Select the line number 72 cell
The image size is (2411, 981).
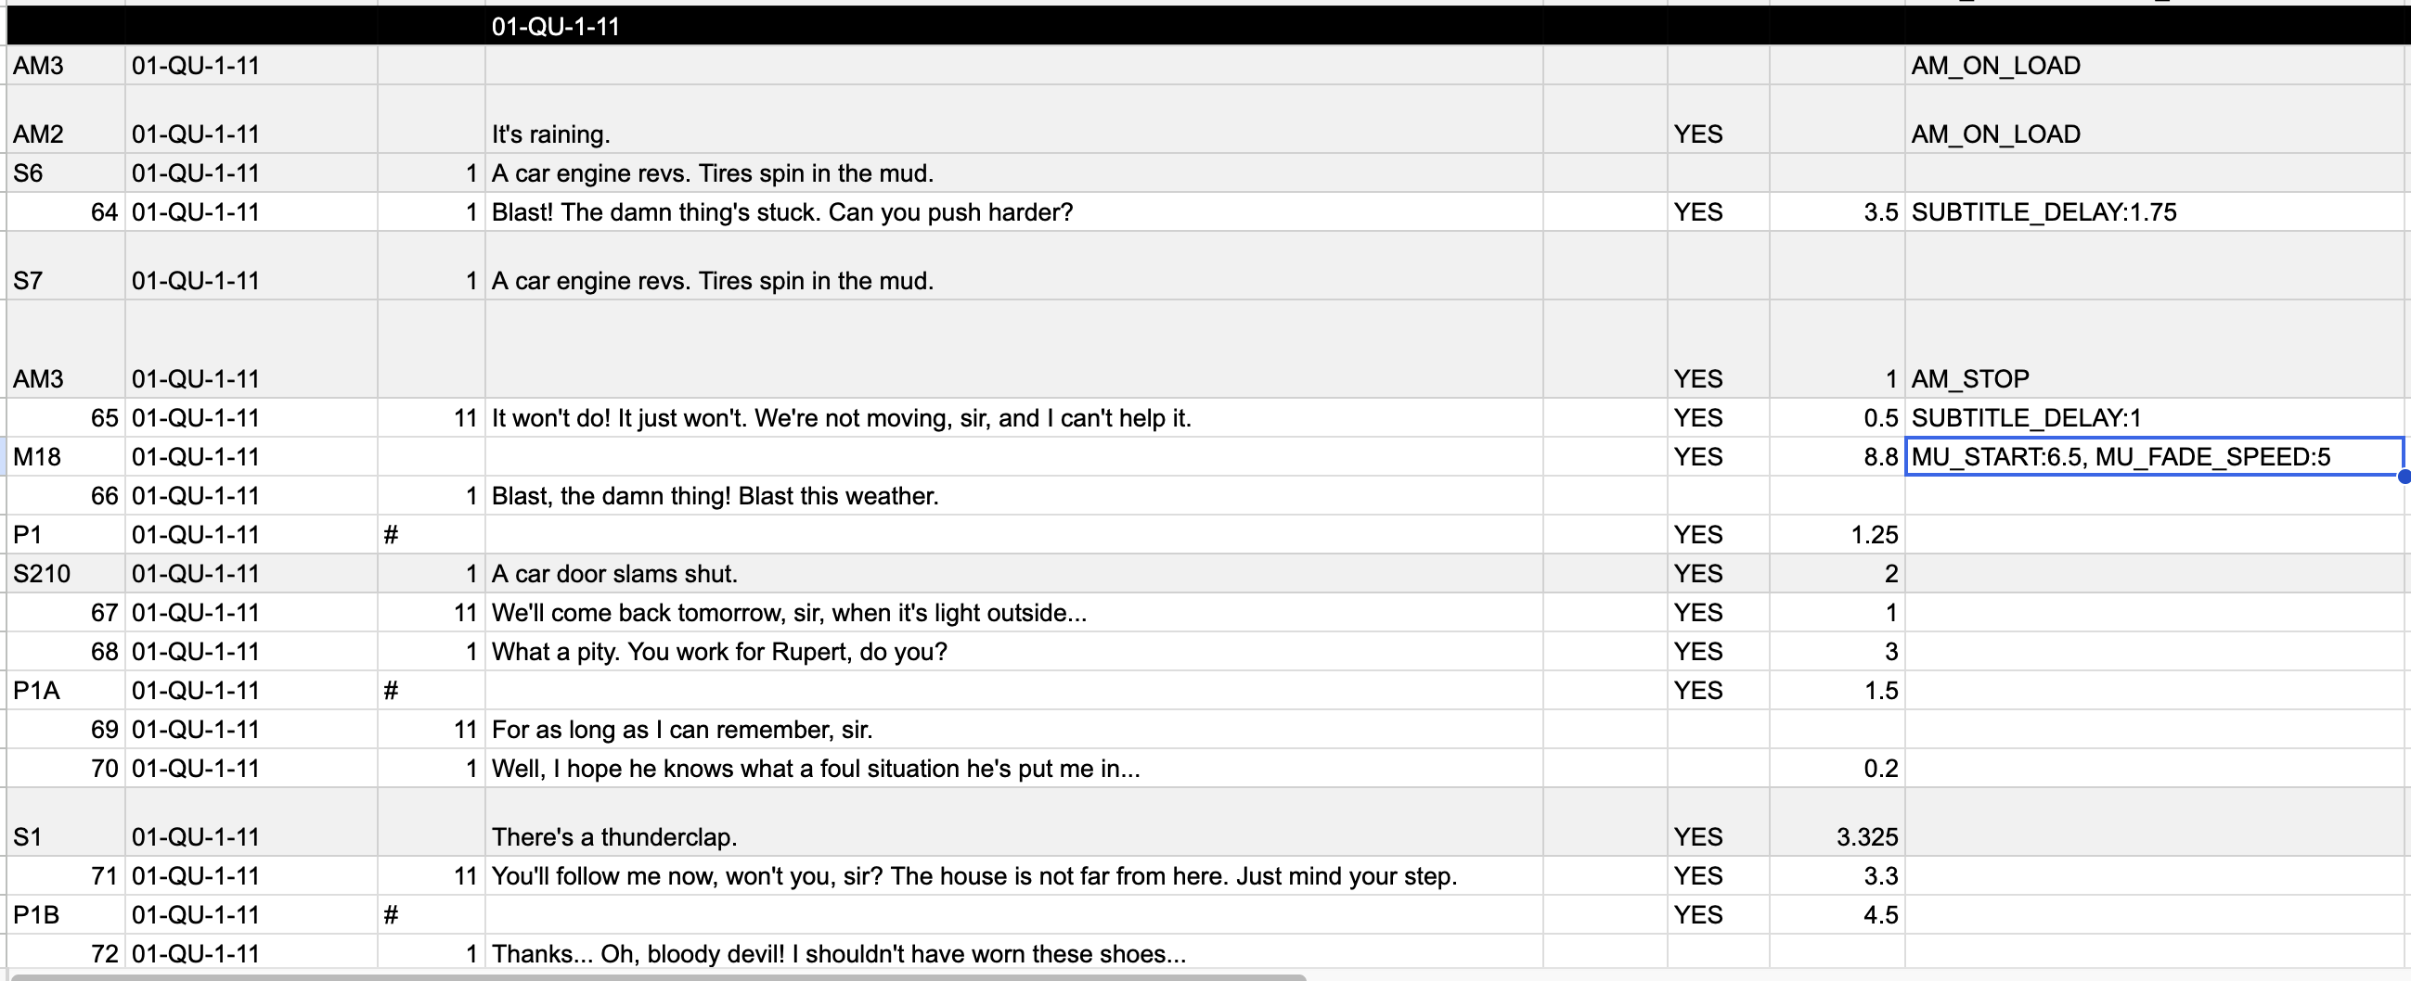[x=66, y=953]
